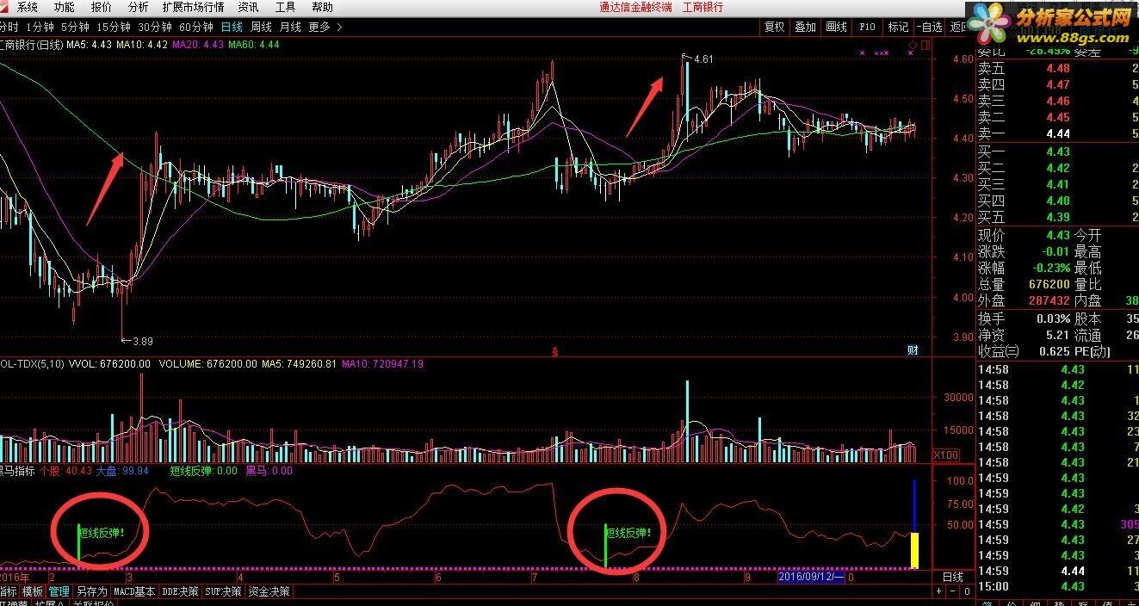Viewport: 1139px width, 606px height.
Task: Click the 收益(三) 0.625 row
Action: pyautogui.click(x=1024, y=351)
